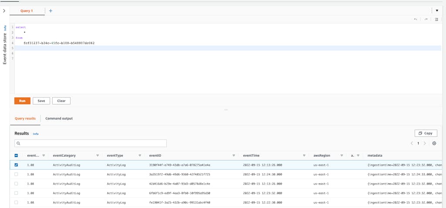Open results table settings gear
The height and width of the screenshot is (208, 446).
(434, 143)
